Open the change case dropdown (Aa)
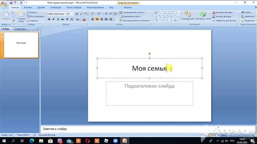The height and width of the screenshot is (144, 257). coord(78,19)
